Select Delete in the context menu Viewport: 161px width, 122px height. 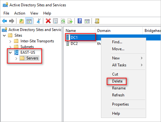123,81
